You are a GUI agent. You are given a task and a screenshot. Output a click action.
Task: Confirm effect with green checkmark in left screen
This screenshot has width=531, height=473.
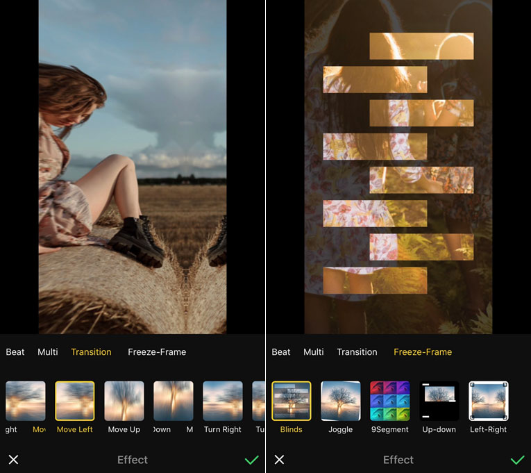pos(251,460)
